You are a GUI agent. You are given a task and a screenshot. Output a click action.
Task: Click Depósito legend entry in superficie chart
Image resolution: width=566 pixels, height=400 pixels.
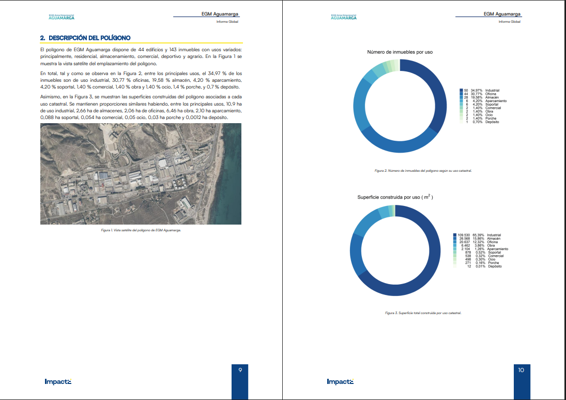494,266
